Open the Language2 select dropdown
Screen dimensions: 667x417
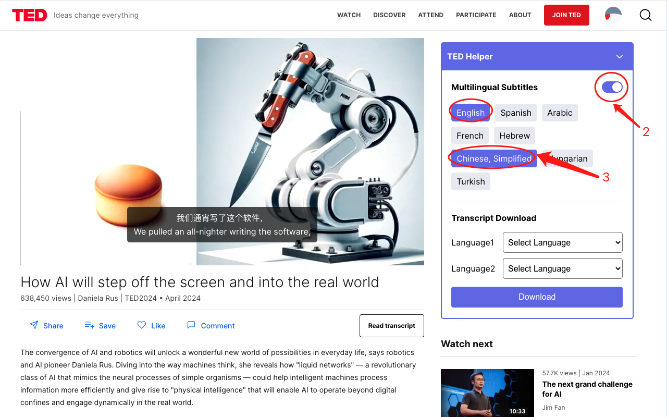(563, 268)
